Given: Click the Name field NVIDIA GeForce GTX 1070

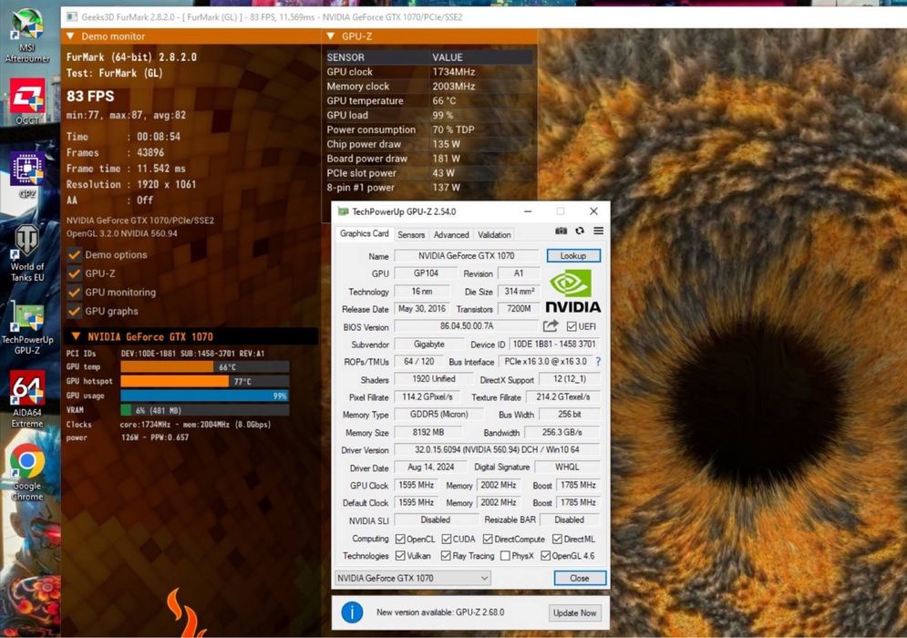Looking at the screenshot, I should (x=466, y=256).
